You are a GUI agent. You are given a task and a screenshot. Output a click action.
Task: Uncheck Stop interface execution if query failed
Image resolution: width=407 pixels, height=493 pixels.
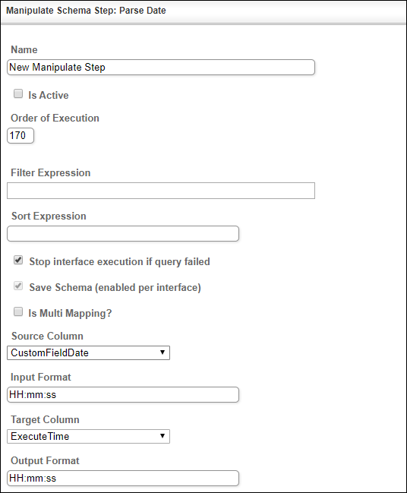pyautogui.click(x=18, y=261)
